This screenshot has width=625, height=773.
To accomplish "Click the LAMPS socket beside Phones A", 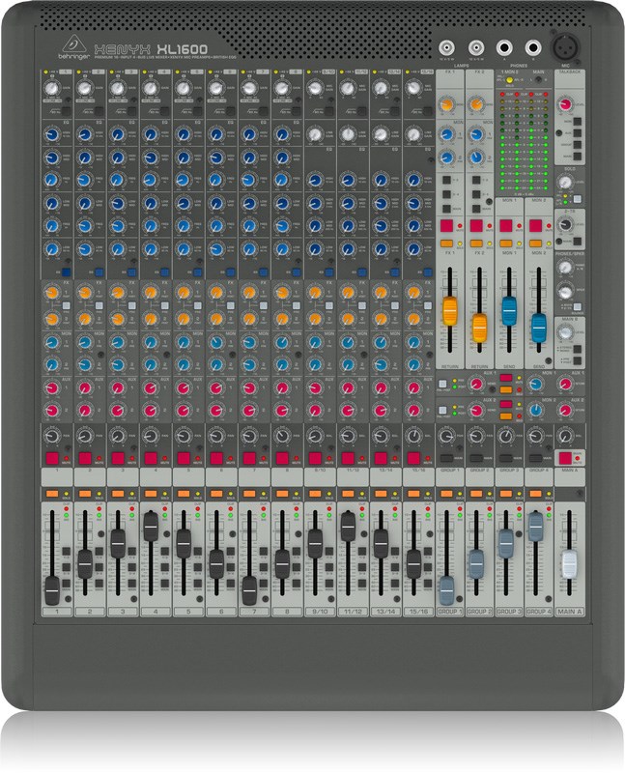I will 475,47.
